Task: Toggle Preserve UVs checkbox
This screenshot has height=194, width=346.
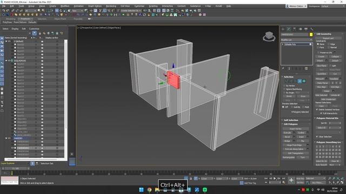Action: pos(318,53)
